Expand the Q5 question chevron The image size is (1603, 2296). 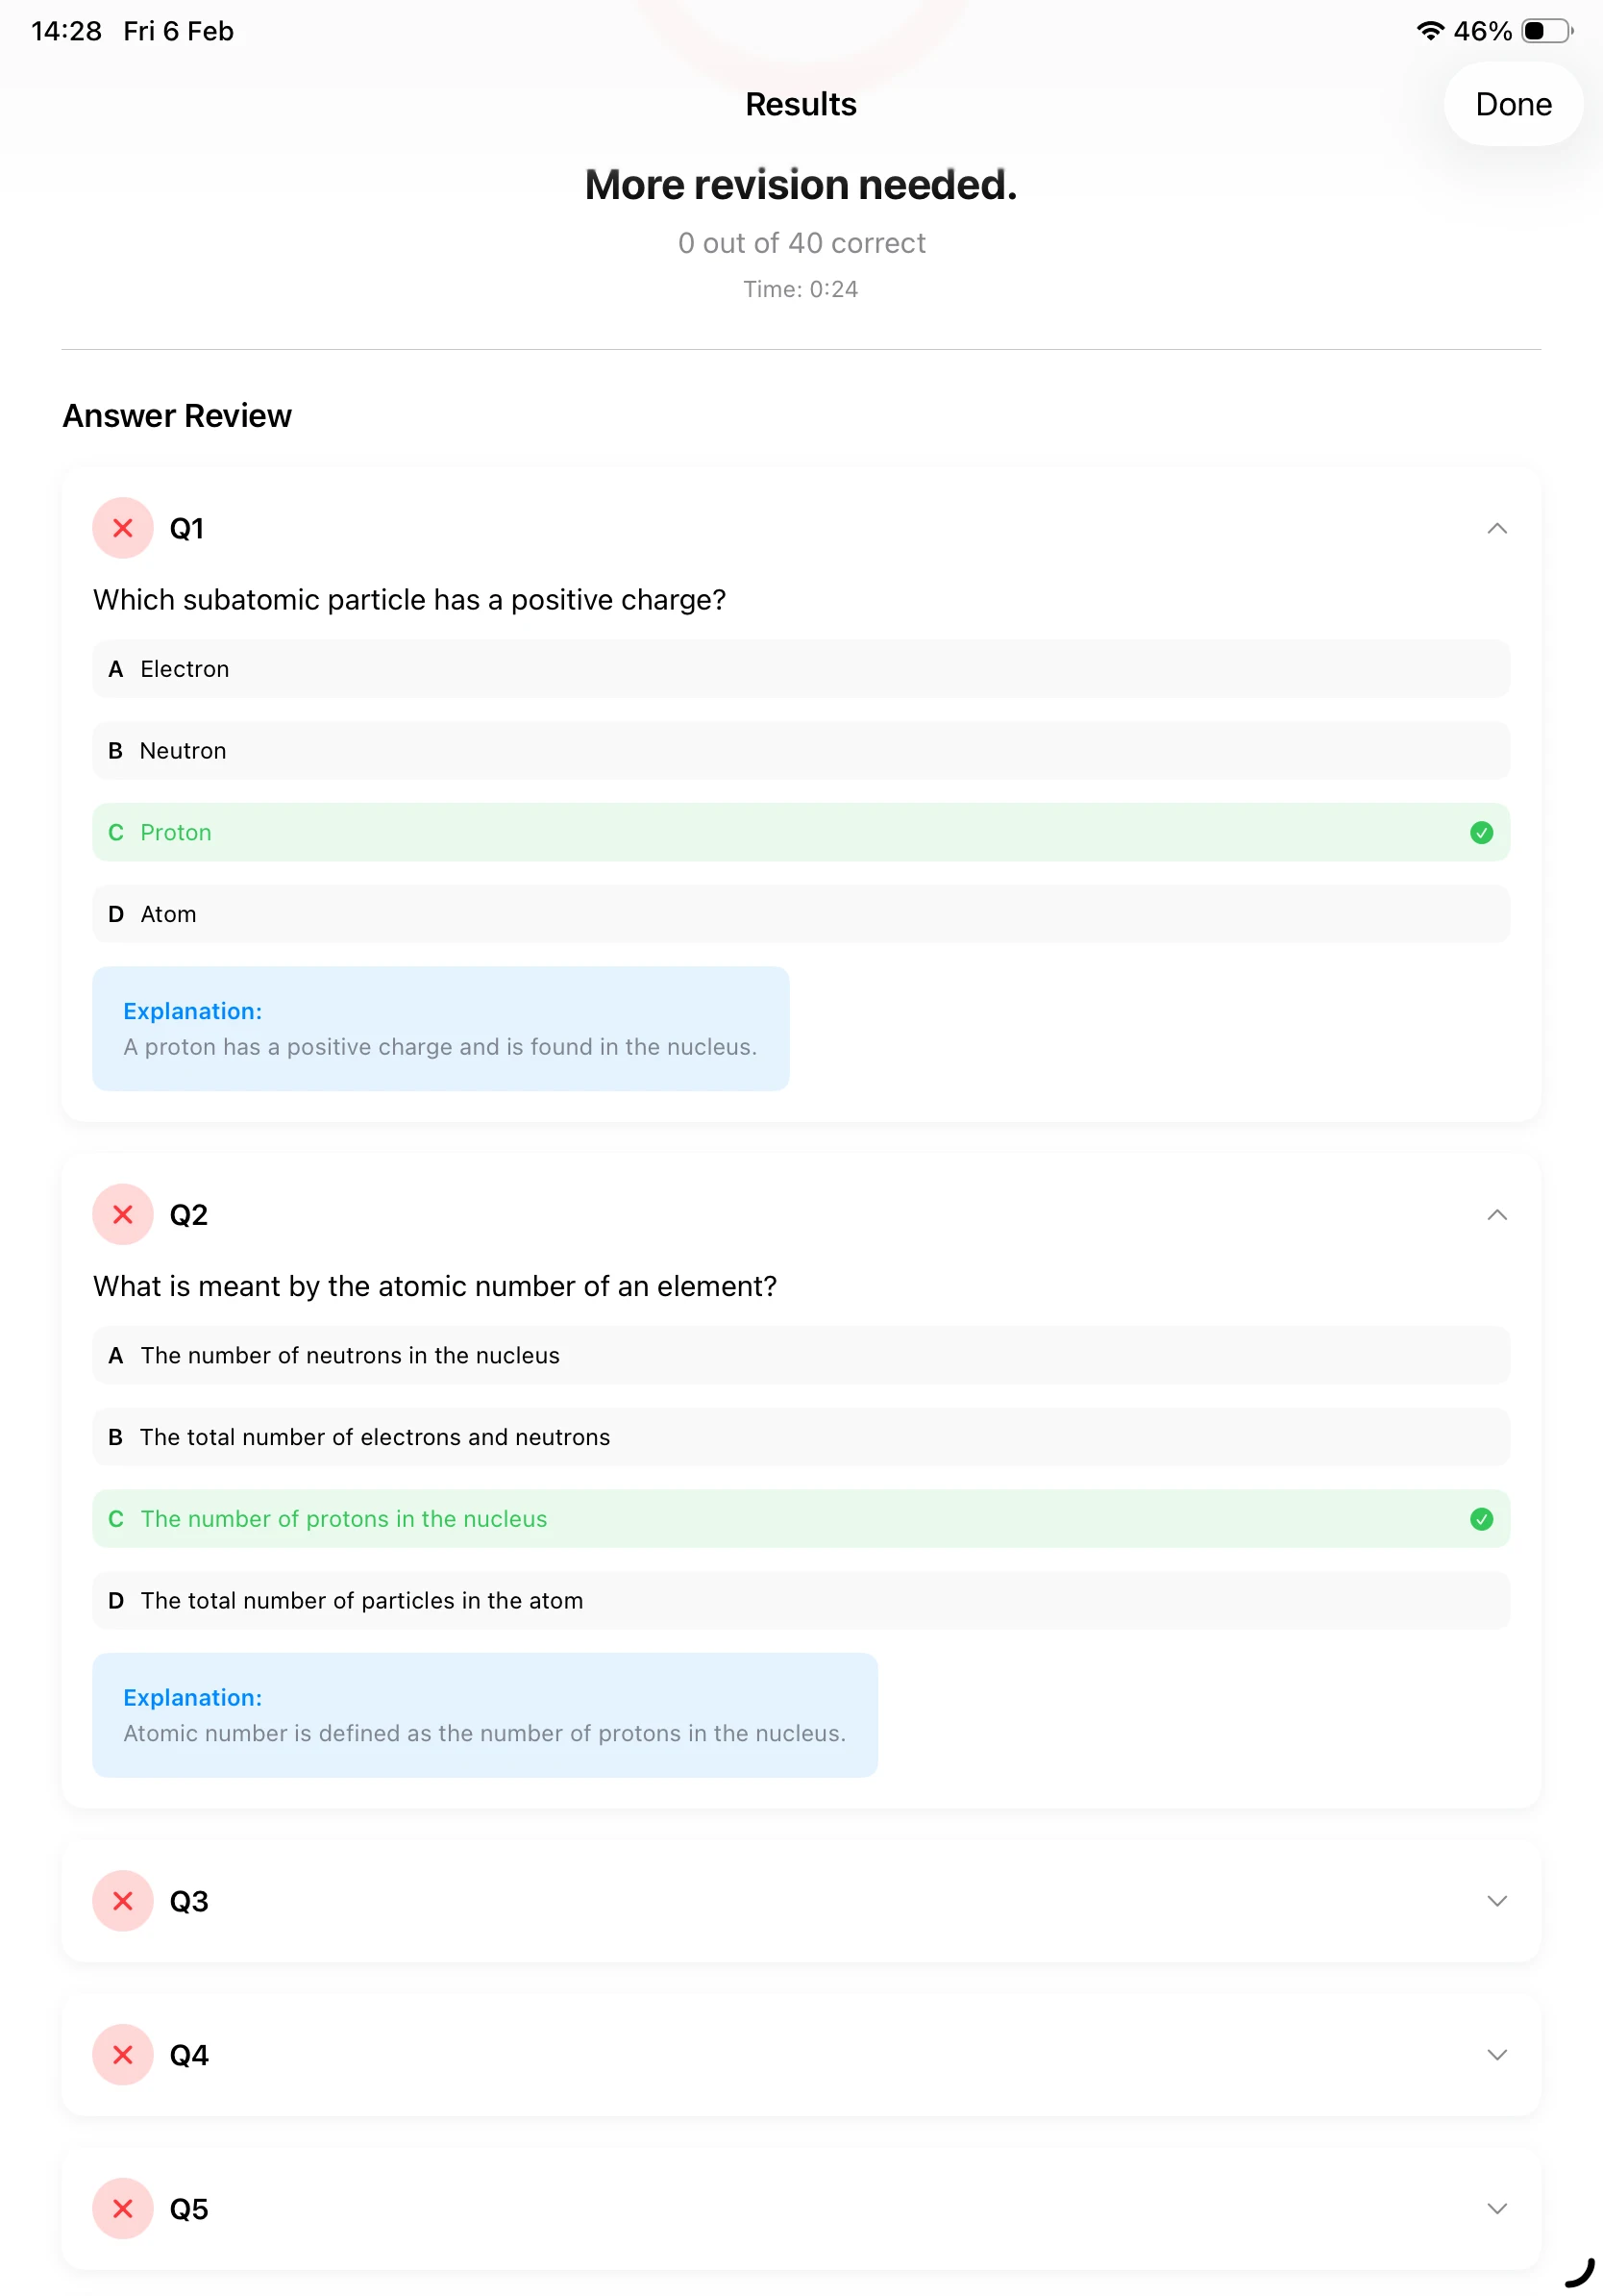[x=1496, y=2208]
